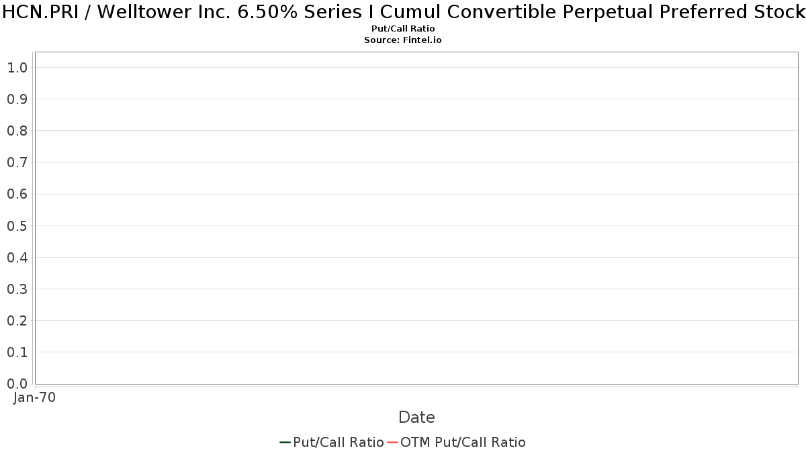The width and height of the screenshot is (806, 453).
Task: Click the Source: Fintel.io text
Action: (403, 40)
